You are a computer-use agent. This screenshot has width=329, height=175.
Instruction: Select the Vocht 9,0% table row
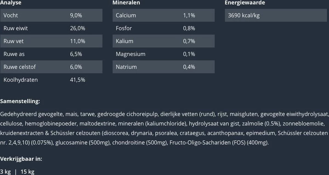(x=51, y=15)
